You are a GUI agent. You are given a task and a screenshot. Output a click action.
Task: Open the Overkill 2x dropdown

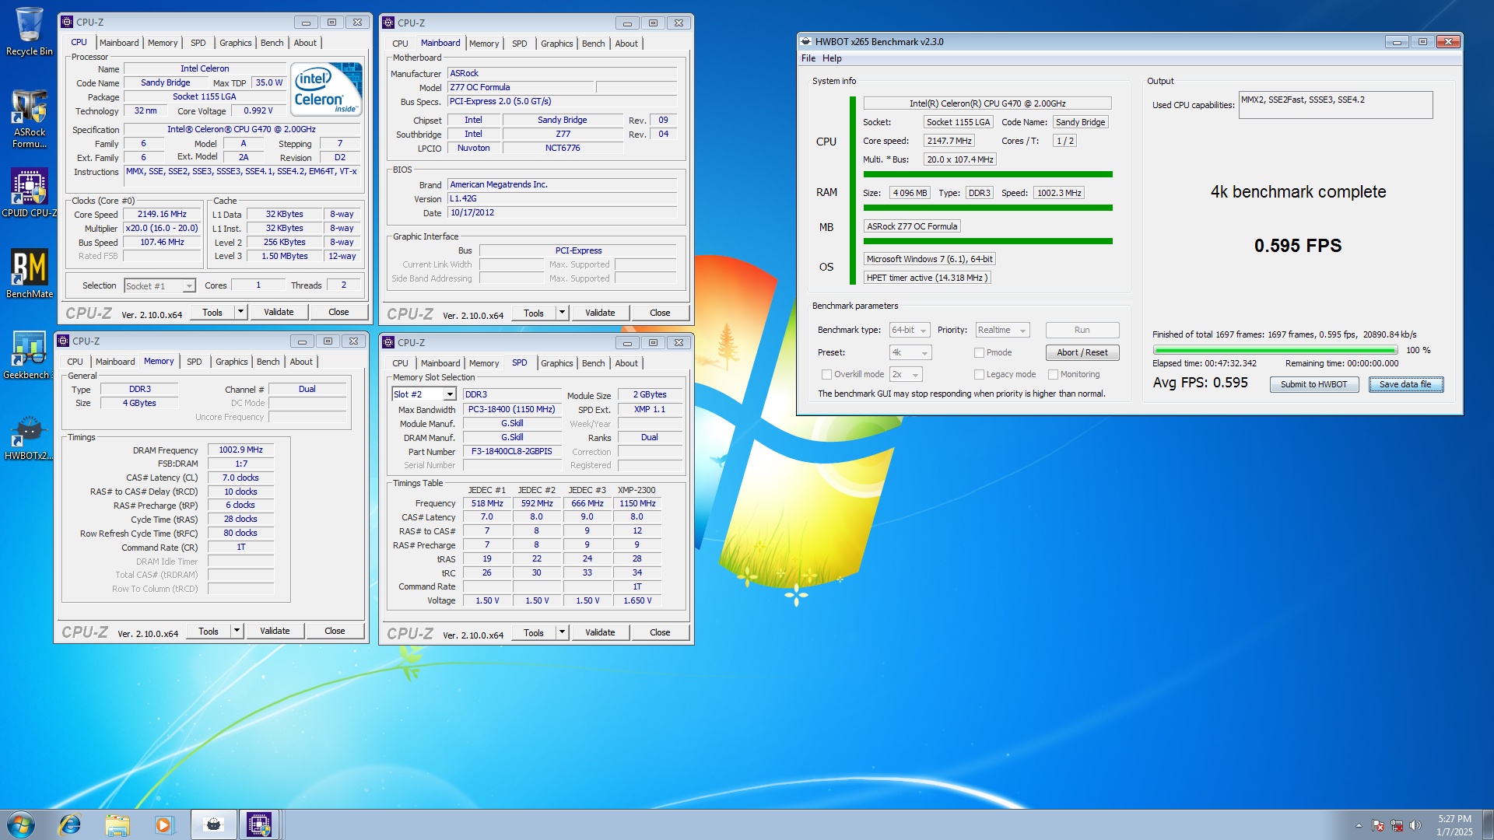coord(906,375)
